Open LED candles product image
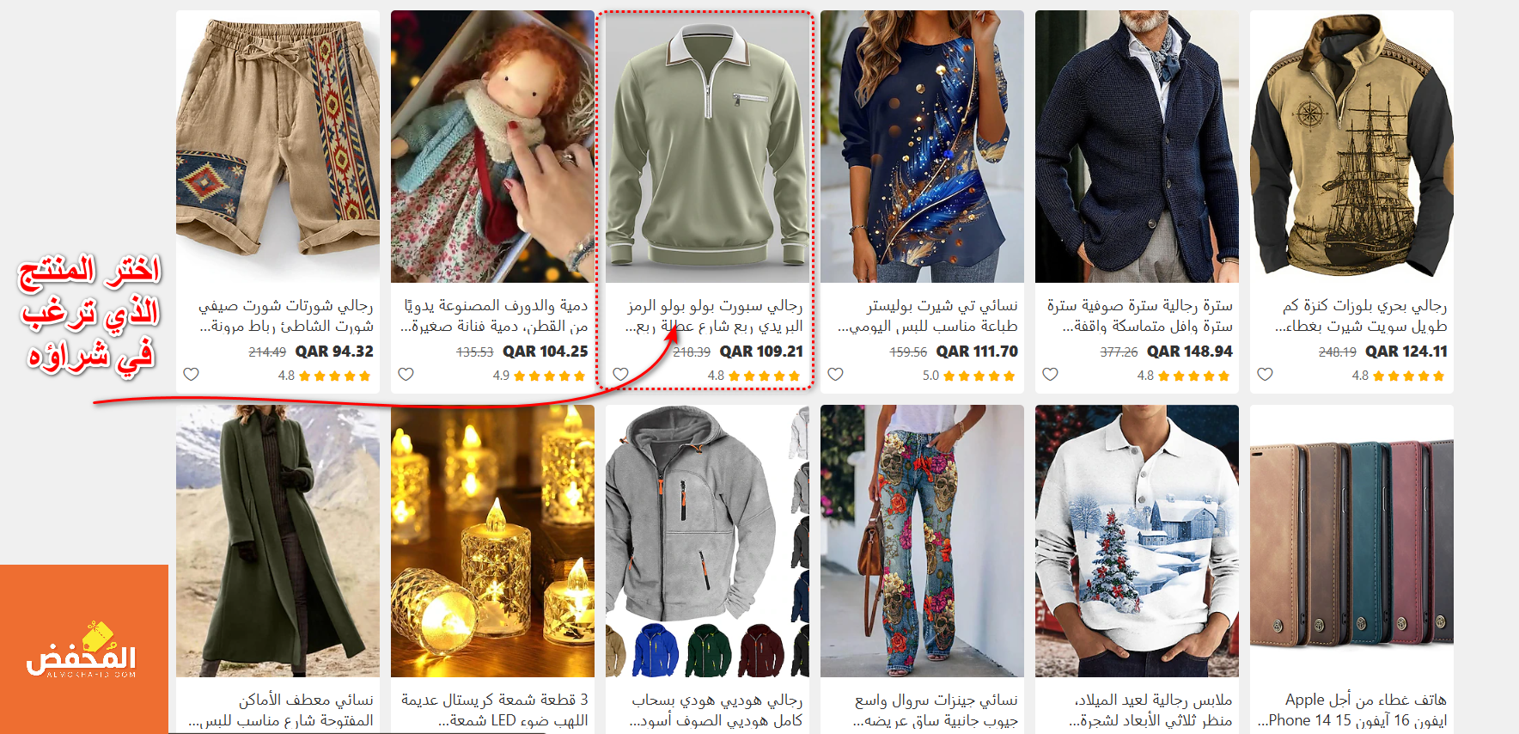 (x=492, y=541)
